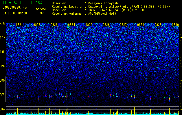Select the file name 0403030920.png
This screenshot has width=182, height=115.
pyautogui.click(x=15, y=7)
